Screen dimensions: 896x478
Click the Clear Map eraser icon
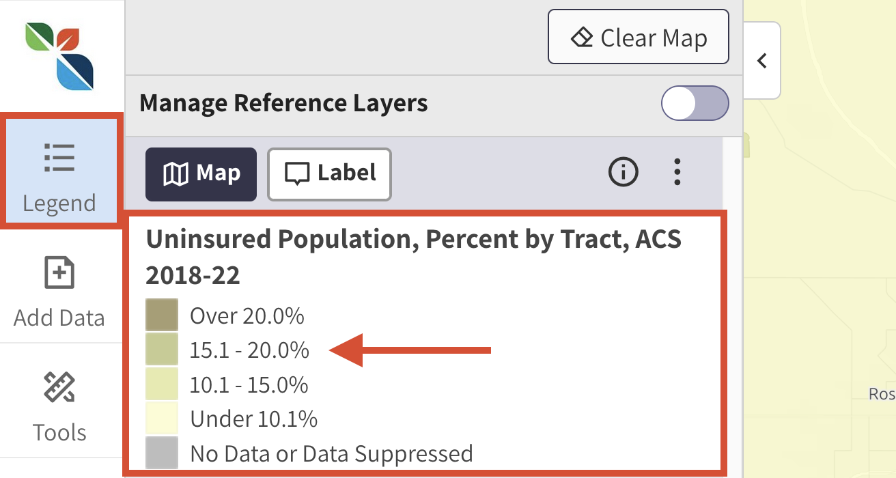click(x=583, y=38)
